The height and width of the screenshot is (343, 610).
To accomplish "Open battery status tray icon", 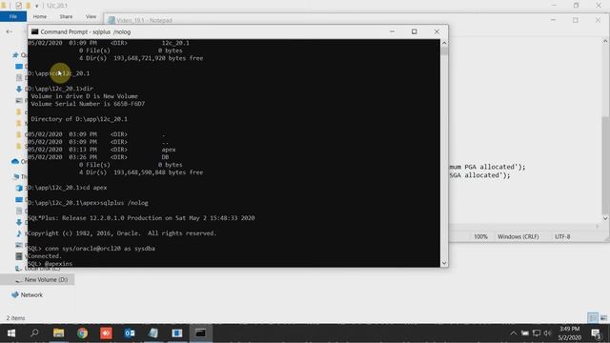I will click(525, 333).
